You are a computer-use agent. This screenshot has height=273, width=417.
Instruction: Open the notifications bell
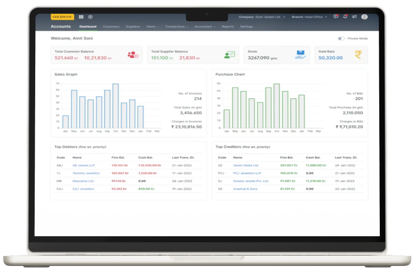[x=345, y=17]
